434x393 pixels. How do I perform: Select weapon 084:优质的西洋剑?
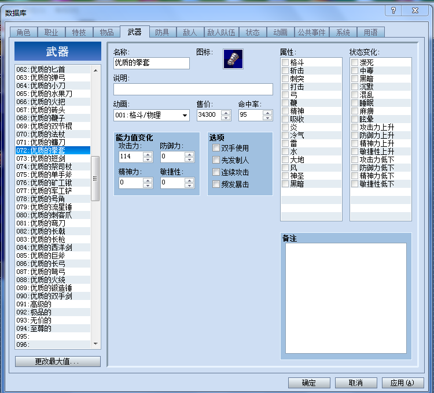pyautogui.click(x=53, y=247)
